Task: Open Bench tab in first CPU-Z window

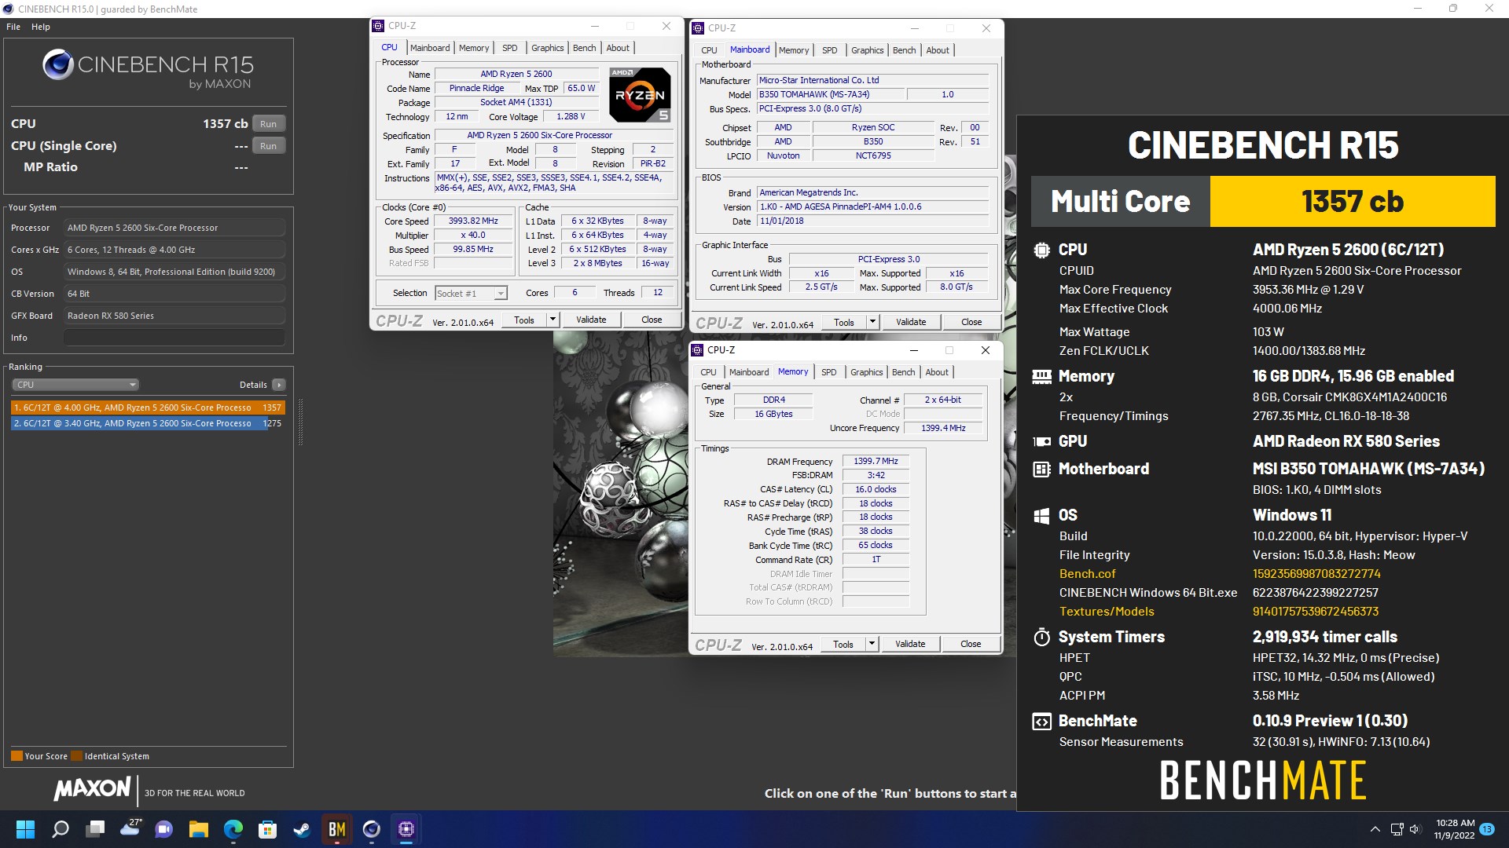Action: pyautogui.click(x=585, y=48)
